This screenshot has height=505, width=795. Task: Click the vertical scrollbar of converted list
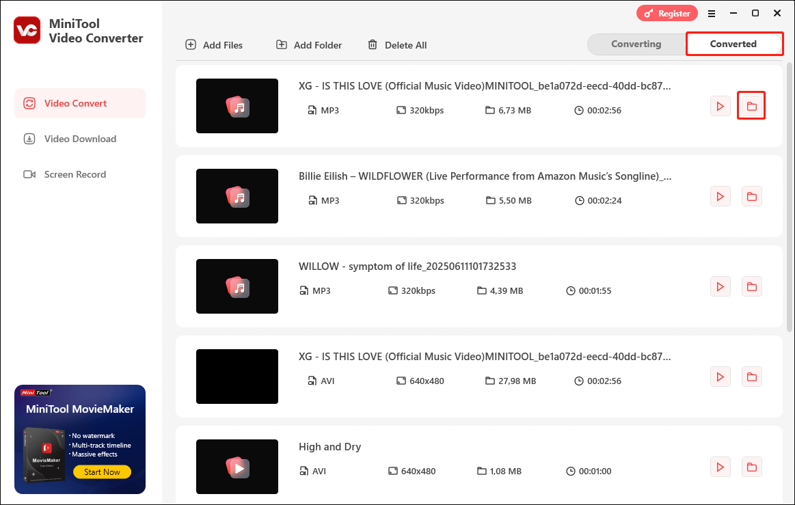[x=789, y=197]
